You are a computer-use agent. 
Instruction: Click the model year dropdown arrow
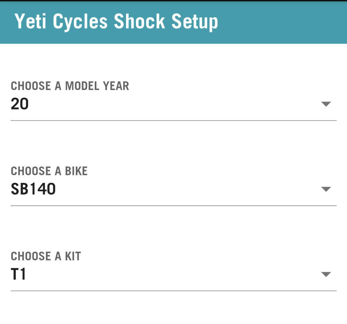coord(326,104)
